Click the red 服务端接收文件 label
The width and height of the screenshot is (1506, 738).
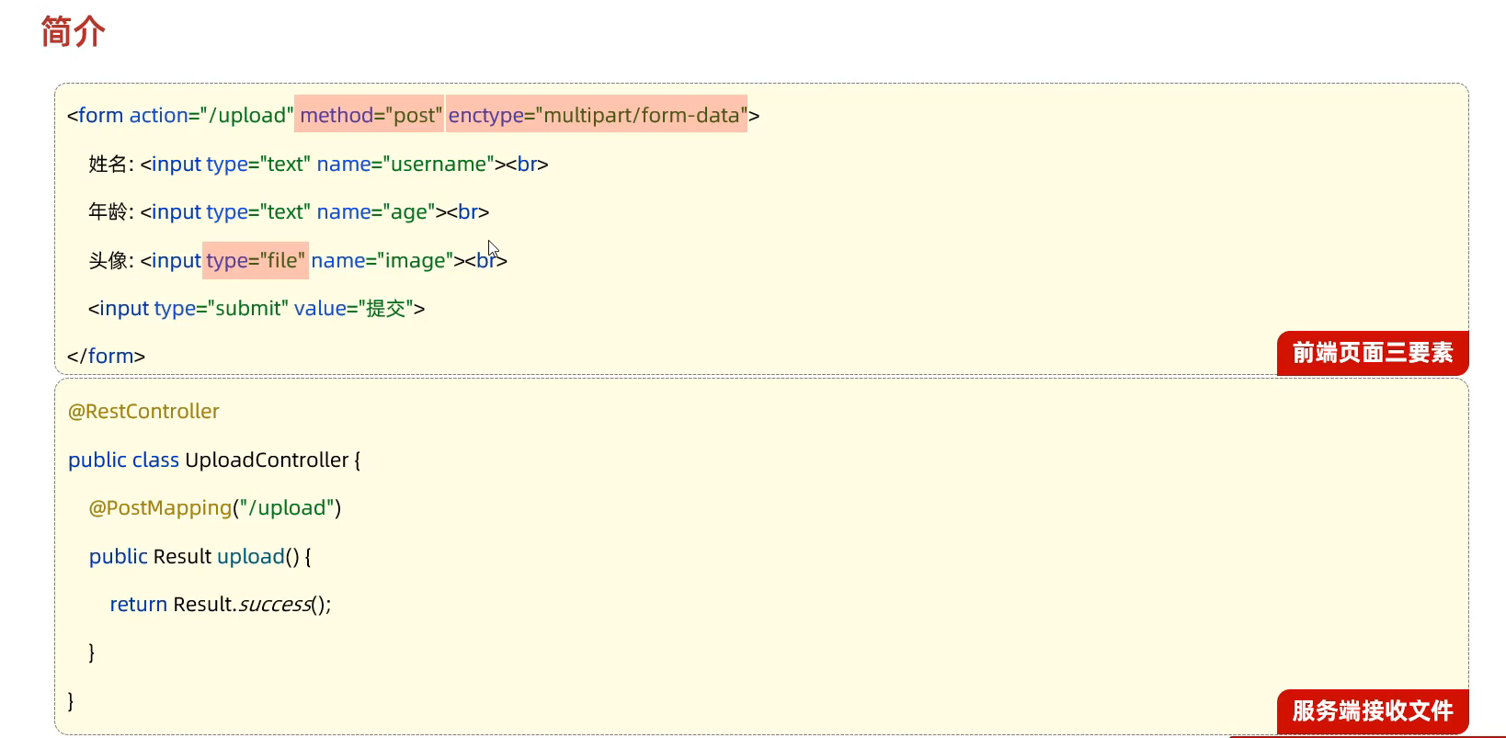(1372, 711)
